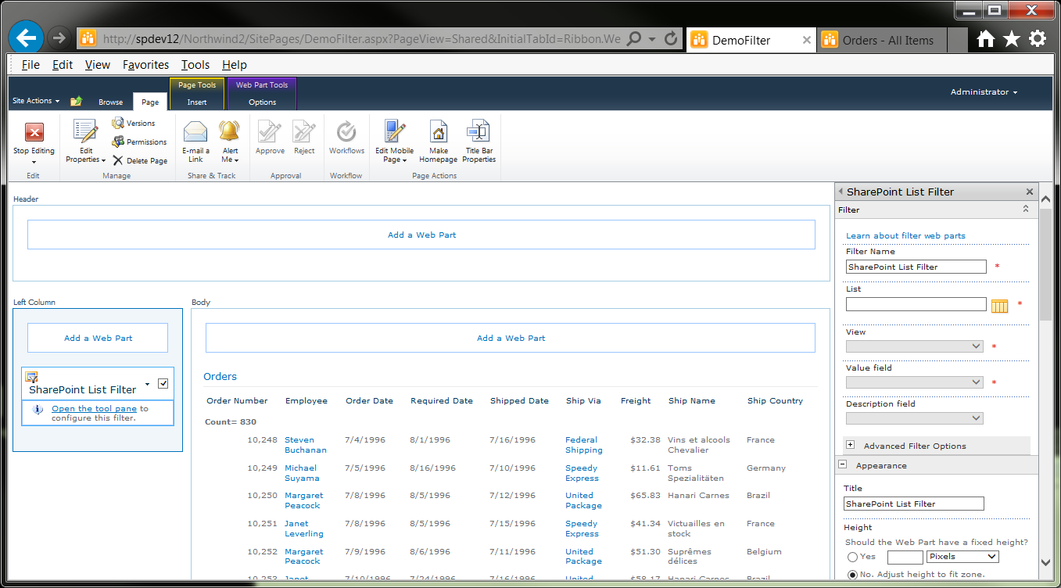The width and height of the screenshot is (1061, 588).
Task: Open Versions in Manage group
Action: [x=134, y=123]
